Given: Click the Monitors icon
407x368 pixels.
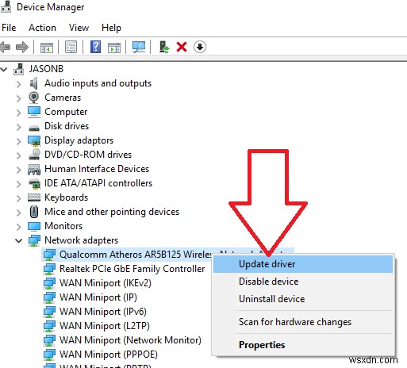Looking at the screenshot, I should (x=34, y=226).
